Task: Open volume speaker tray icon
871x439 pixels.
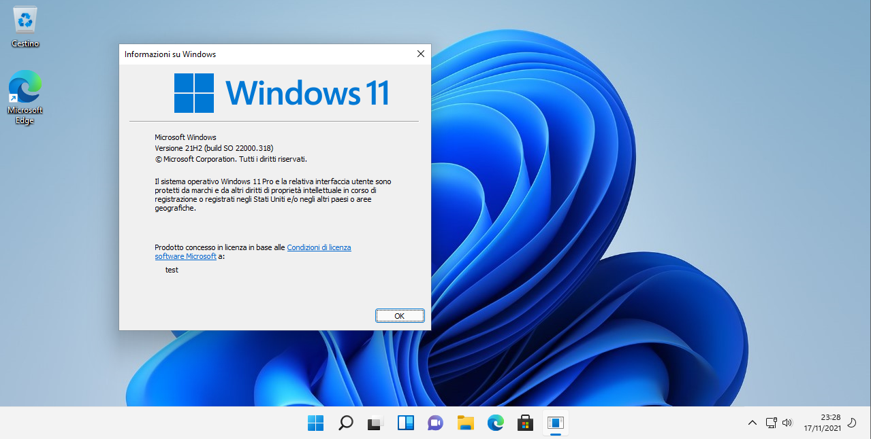Action: tap(787, 423)
